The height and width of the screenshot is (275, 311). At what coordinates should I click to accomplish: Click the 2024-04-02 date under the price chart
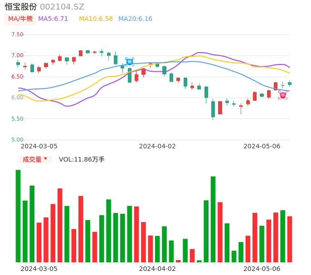[x=157, y=146]
